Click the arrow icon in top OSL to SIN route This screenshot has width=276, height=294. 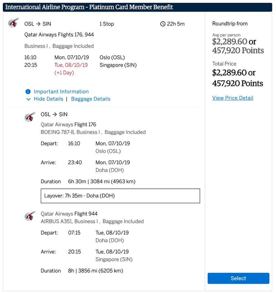[38, 24]
